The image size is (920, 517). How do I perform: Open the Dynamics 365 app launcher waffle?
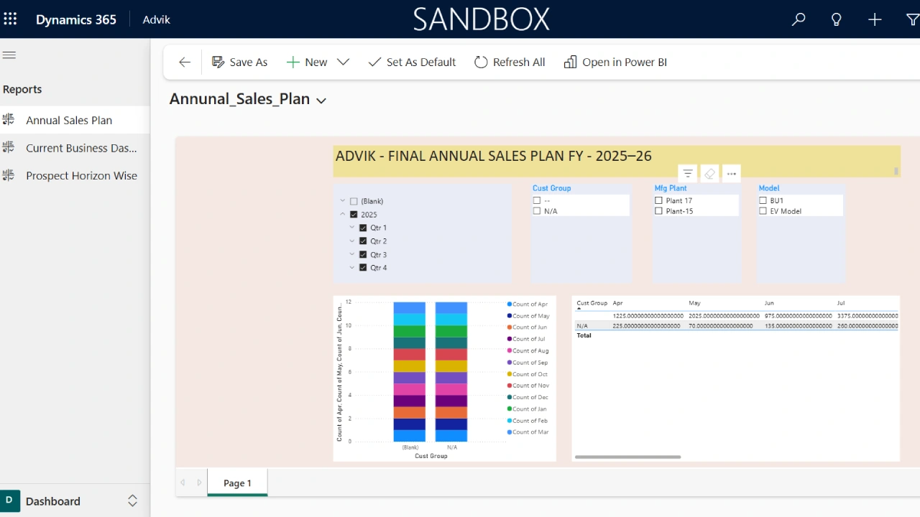tap(10, 19)
